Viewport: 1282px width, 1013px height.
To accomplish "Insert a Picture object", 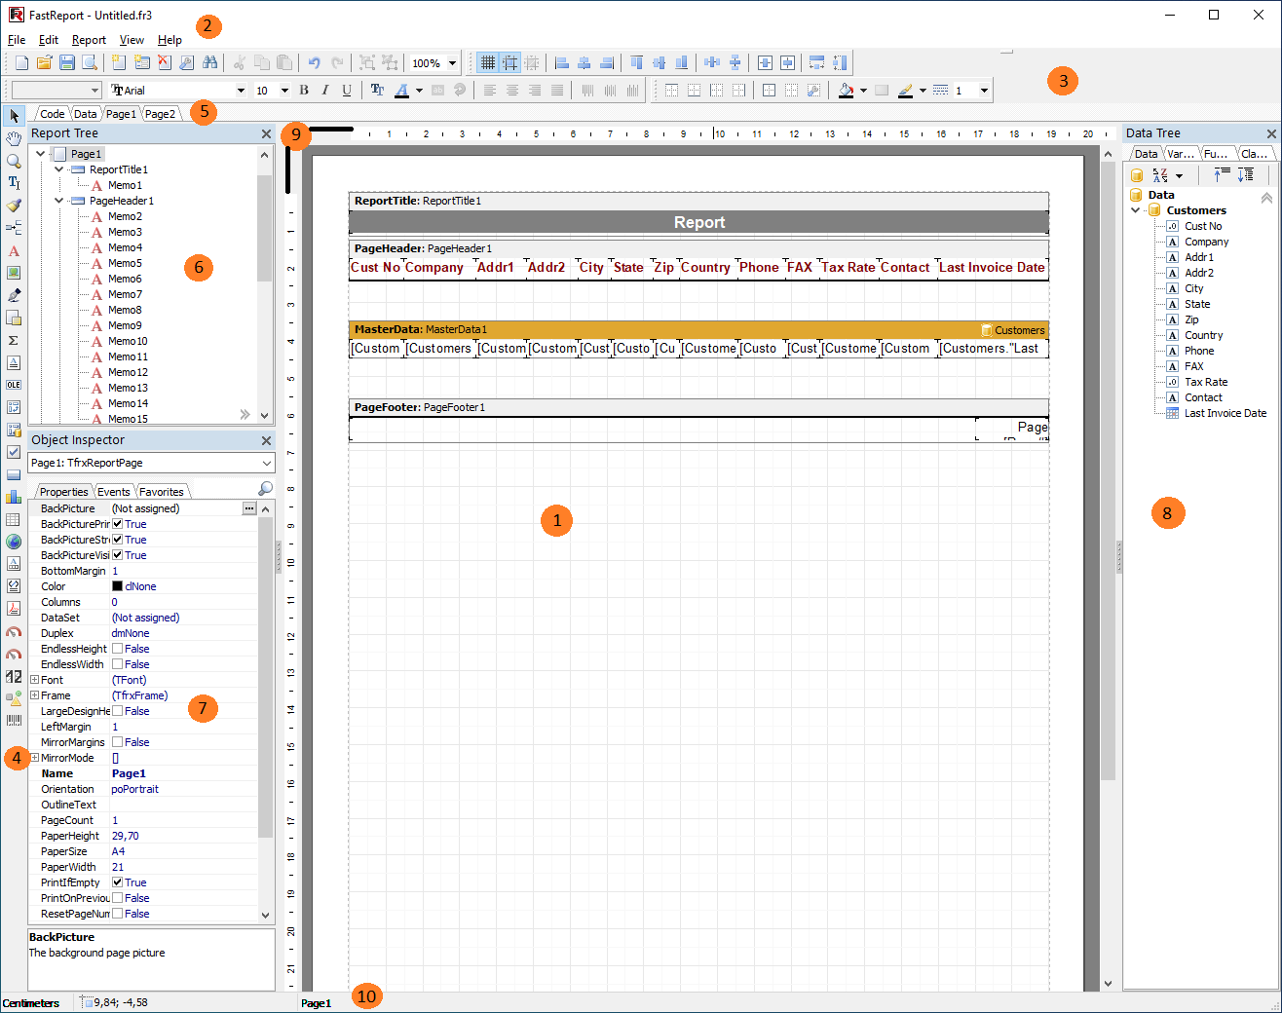I will tap(14, 274).
